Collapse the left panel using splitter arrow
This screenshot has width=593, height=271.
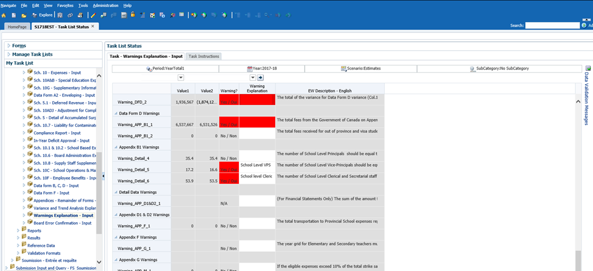coord(103,176)
